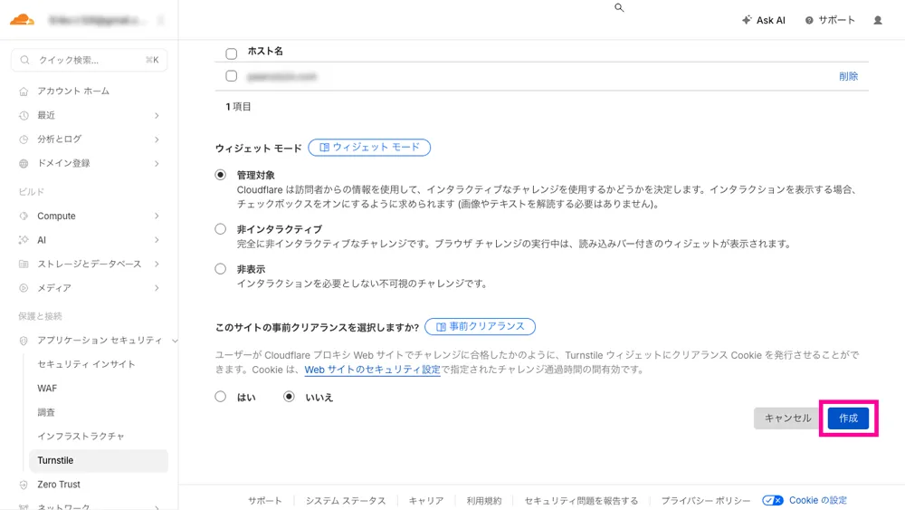Open セキュリティ インサイト in sidebar

pyautogui.click(x=86, y=364)
